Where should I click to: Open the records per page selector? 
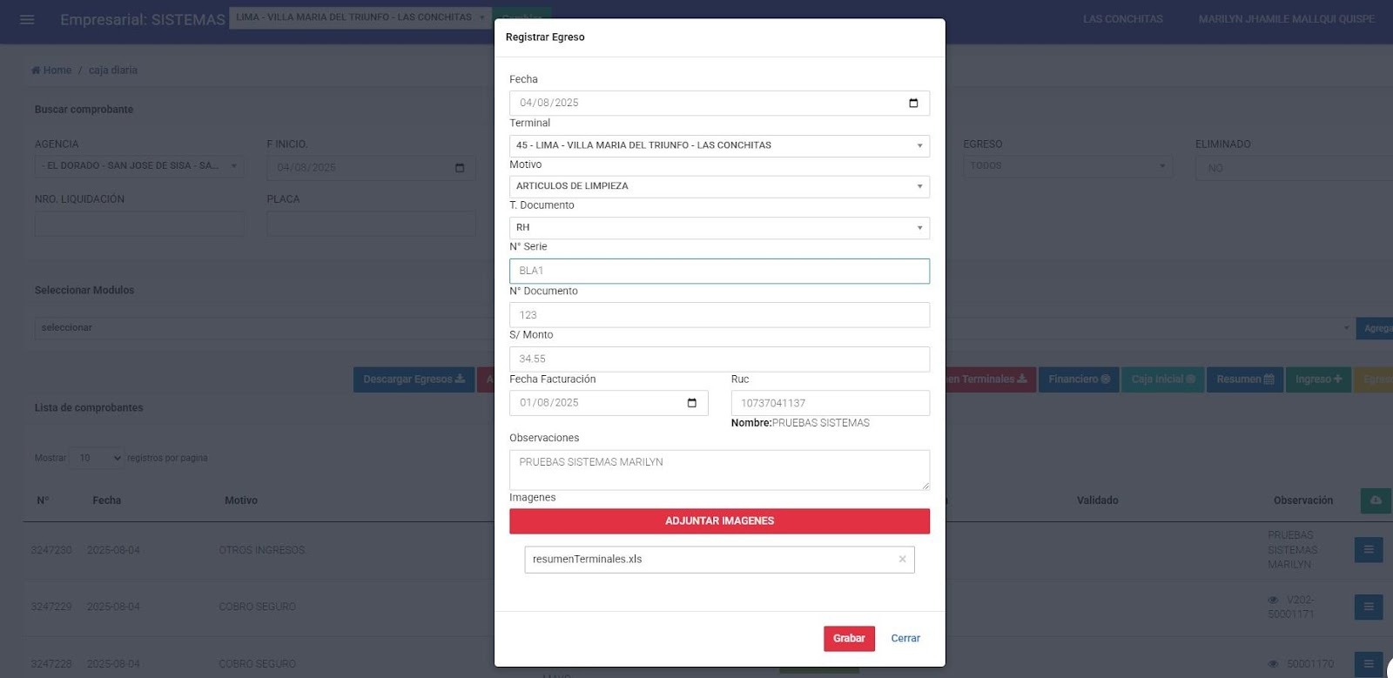click(x=97, y=458)
